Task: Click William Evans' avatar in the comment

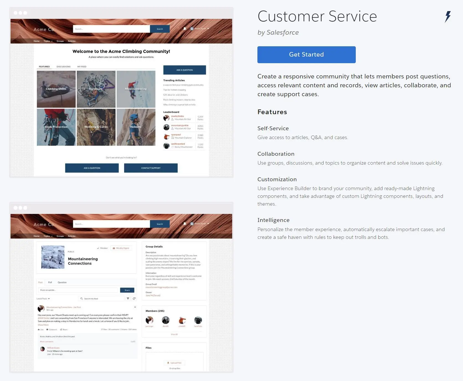Action: pos(42,349)
